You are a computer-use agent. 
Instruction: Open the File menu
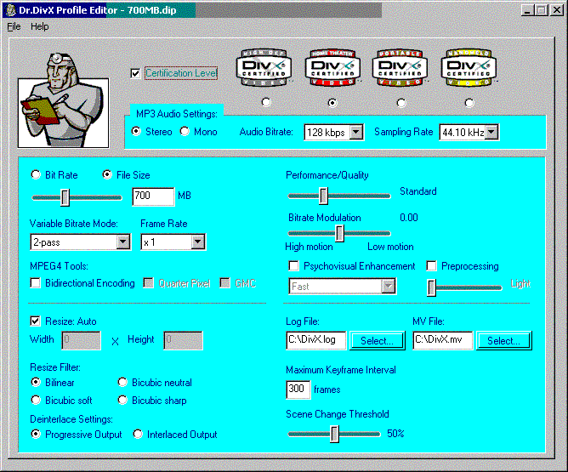14,26
